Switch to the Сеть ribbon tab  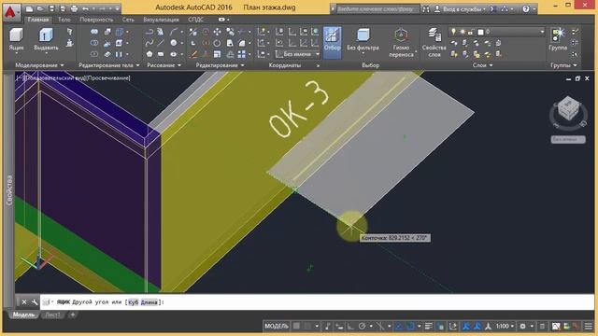coord(128,20)
